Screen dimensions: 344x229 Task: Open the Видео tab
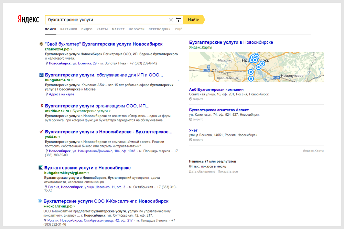(87, 29)
